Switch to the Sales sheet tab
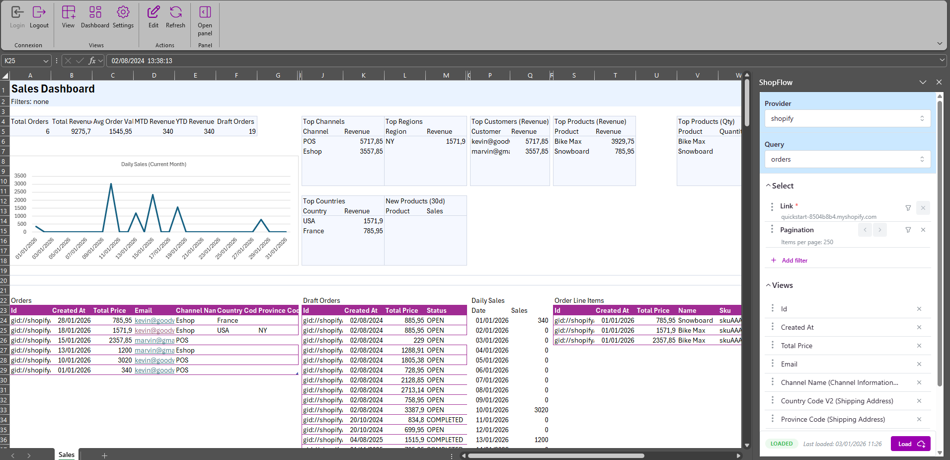Screen dimensions: 950x460 [x=66, y=454]
